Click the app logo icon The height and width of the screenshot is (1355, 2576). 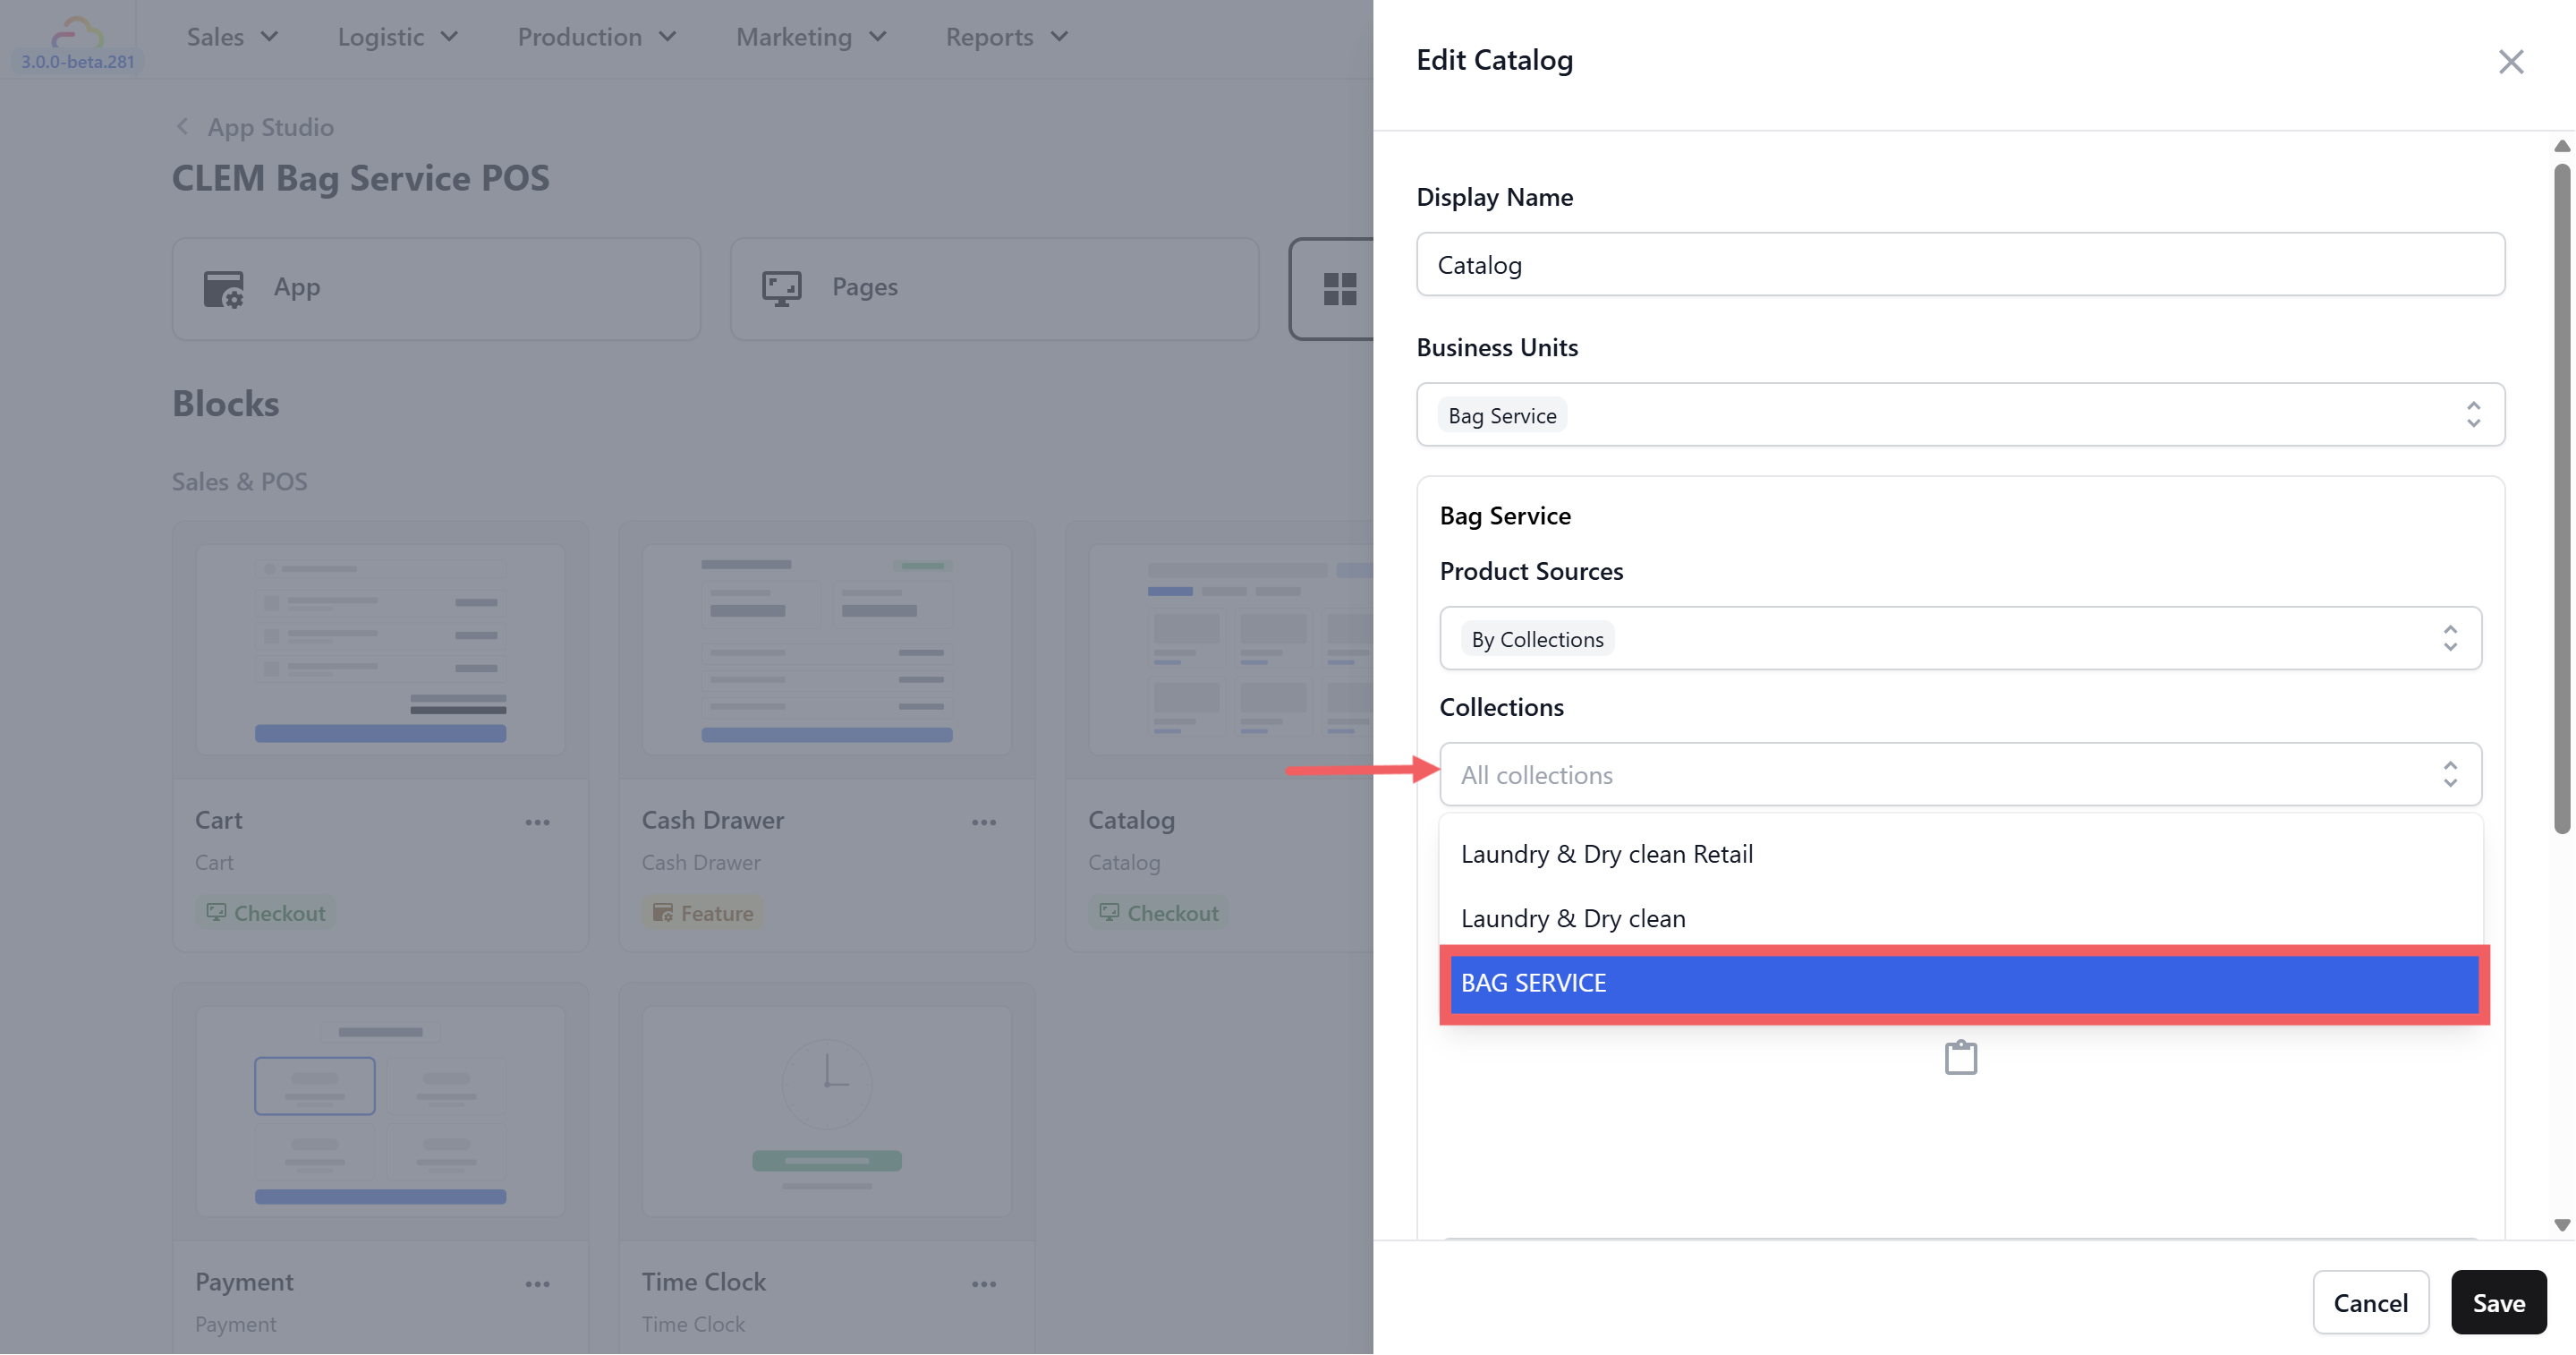(x=77, y=34)
